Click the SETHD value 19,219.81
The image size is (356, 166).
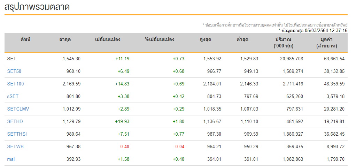tap(334, 122)
